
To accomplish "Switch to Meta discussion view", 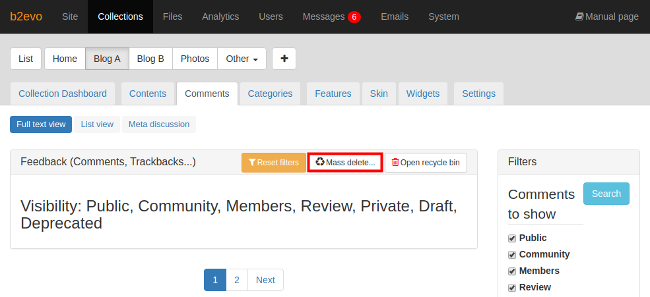I will (159, 124).
